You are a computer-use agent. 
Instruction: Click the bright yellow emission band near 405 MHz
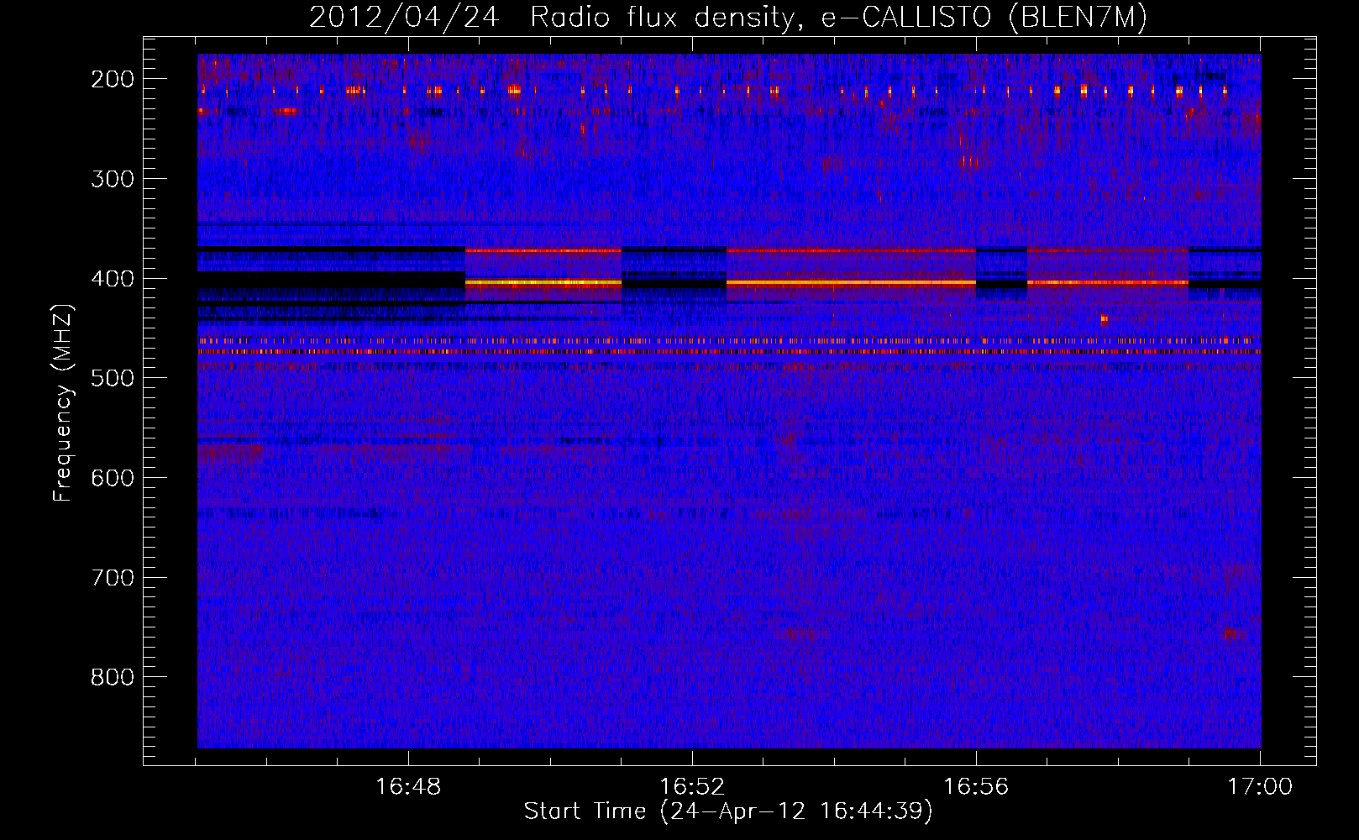pos(543,283)
